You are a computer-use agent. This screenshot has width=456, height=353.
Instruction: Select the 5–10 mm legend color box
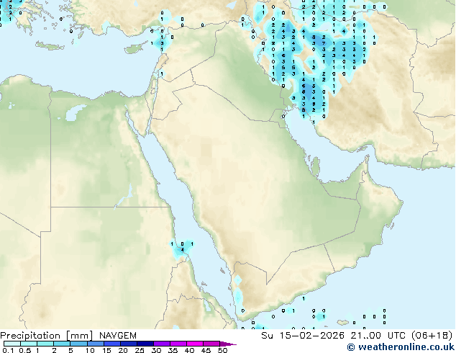78,344
